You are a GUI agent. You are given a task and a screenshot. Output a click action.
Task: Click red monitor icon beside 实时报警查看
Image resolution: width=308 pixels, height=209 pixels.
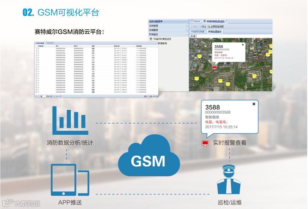(205, 143)
